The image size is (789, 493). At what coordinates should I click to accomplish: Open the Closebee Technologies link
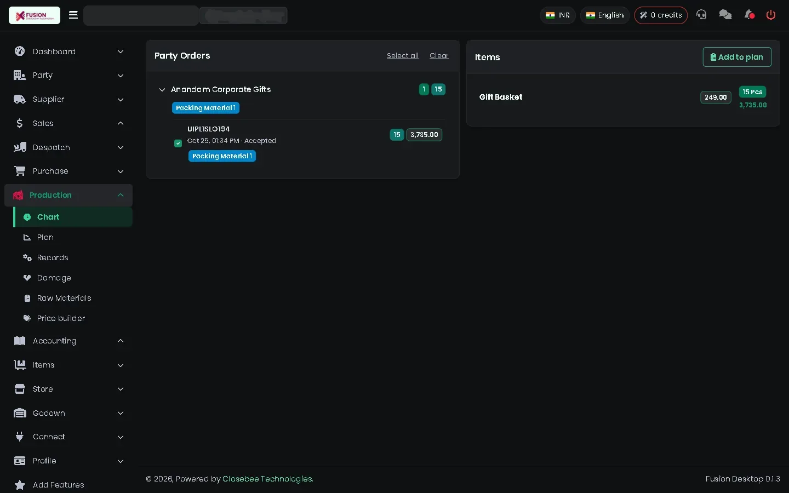[267, 479]
